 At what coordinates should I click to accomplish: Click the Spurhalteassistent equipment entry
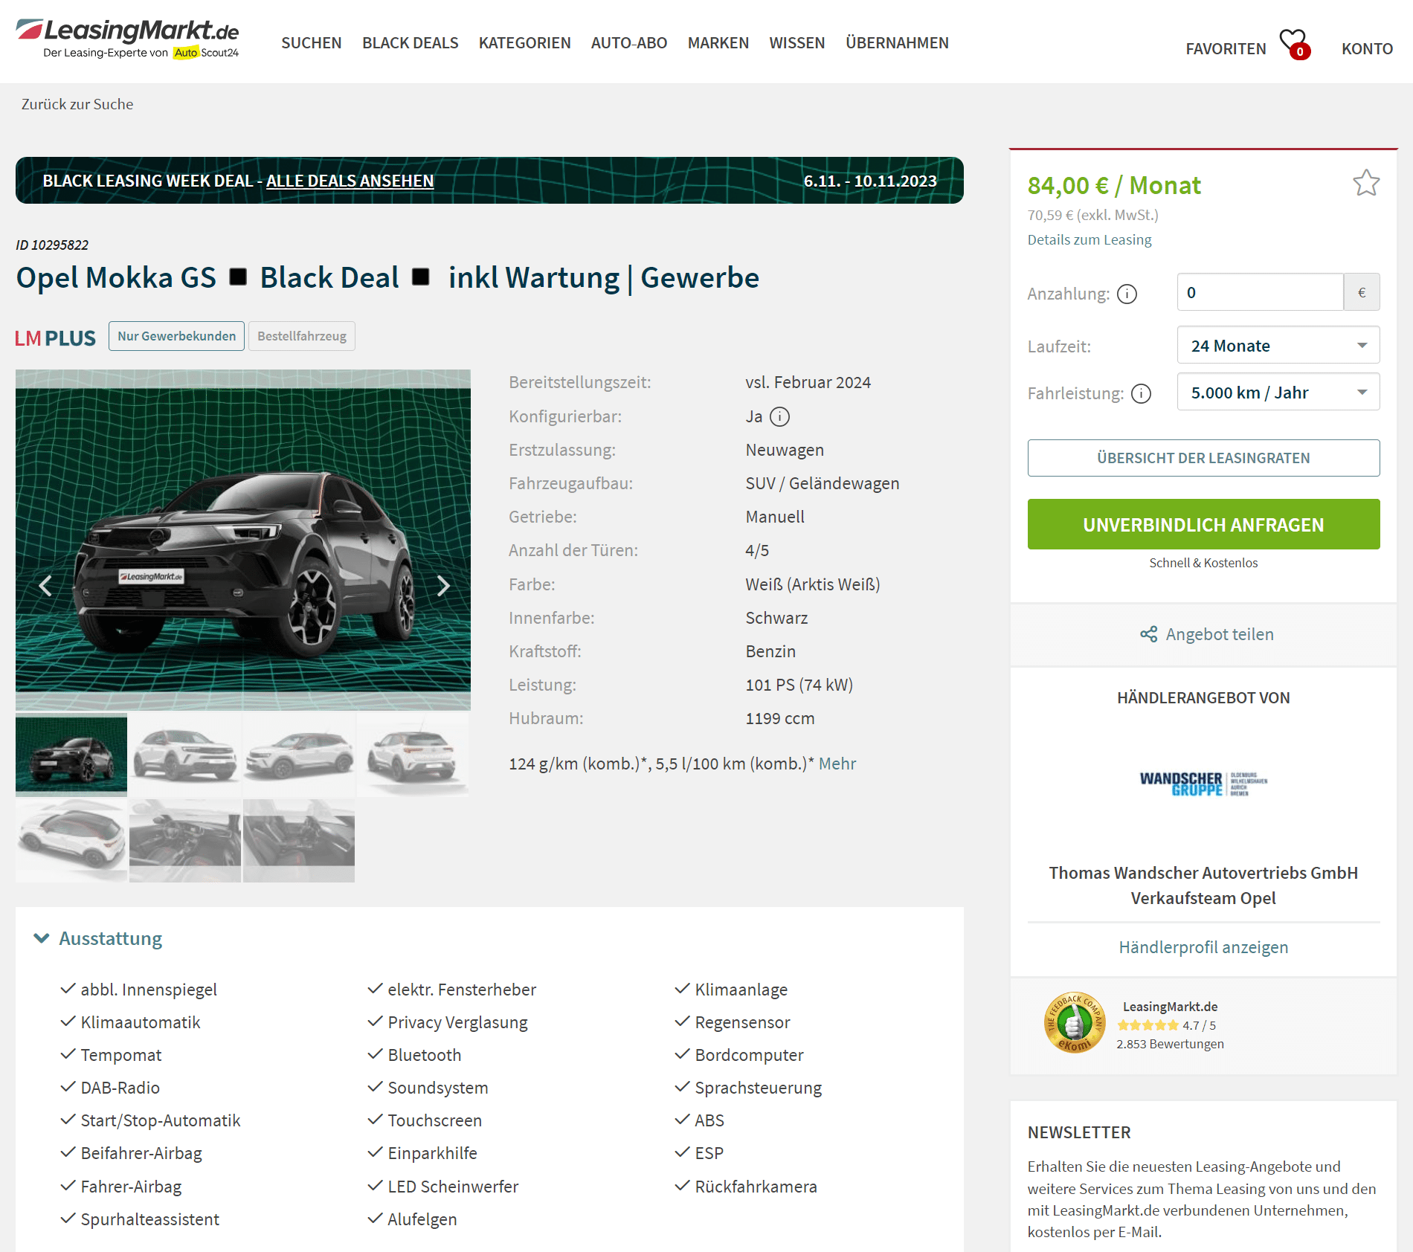point(150,1219)
